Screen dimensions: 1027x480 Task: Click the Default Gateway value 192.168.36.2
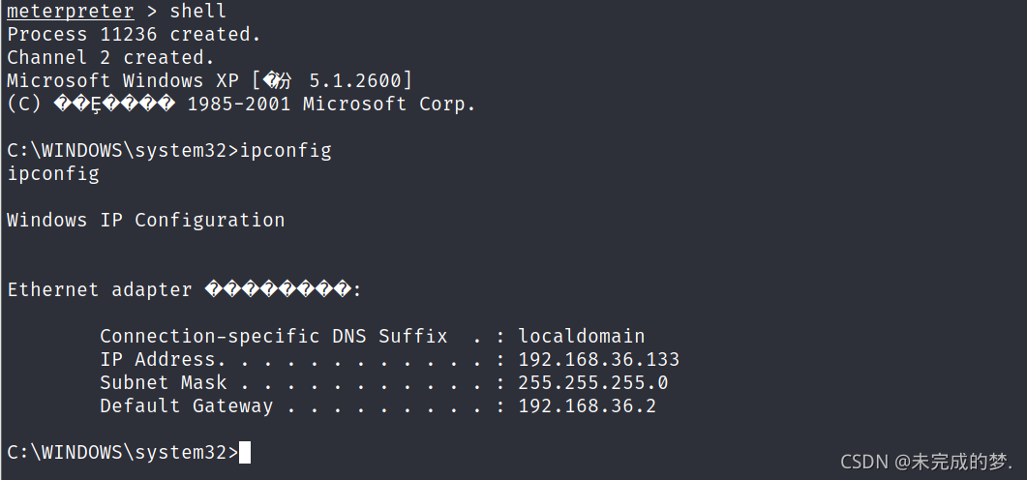(587, 406)
